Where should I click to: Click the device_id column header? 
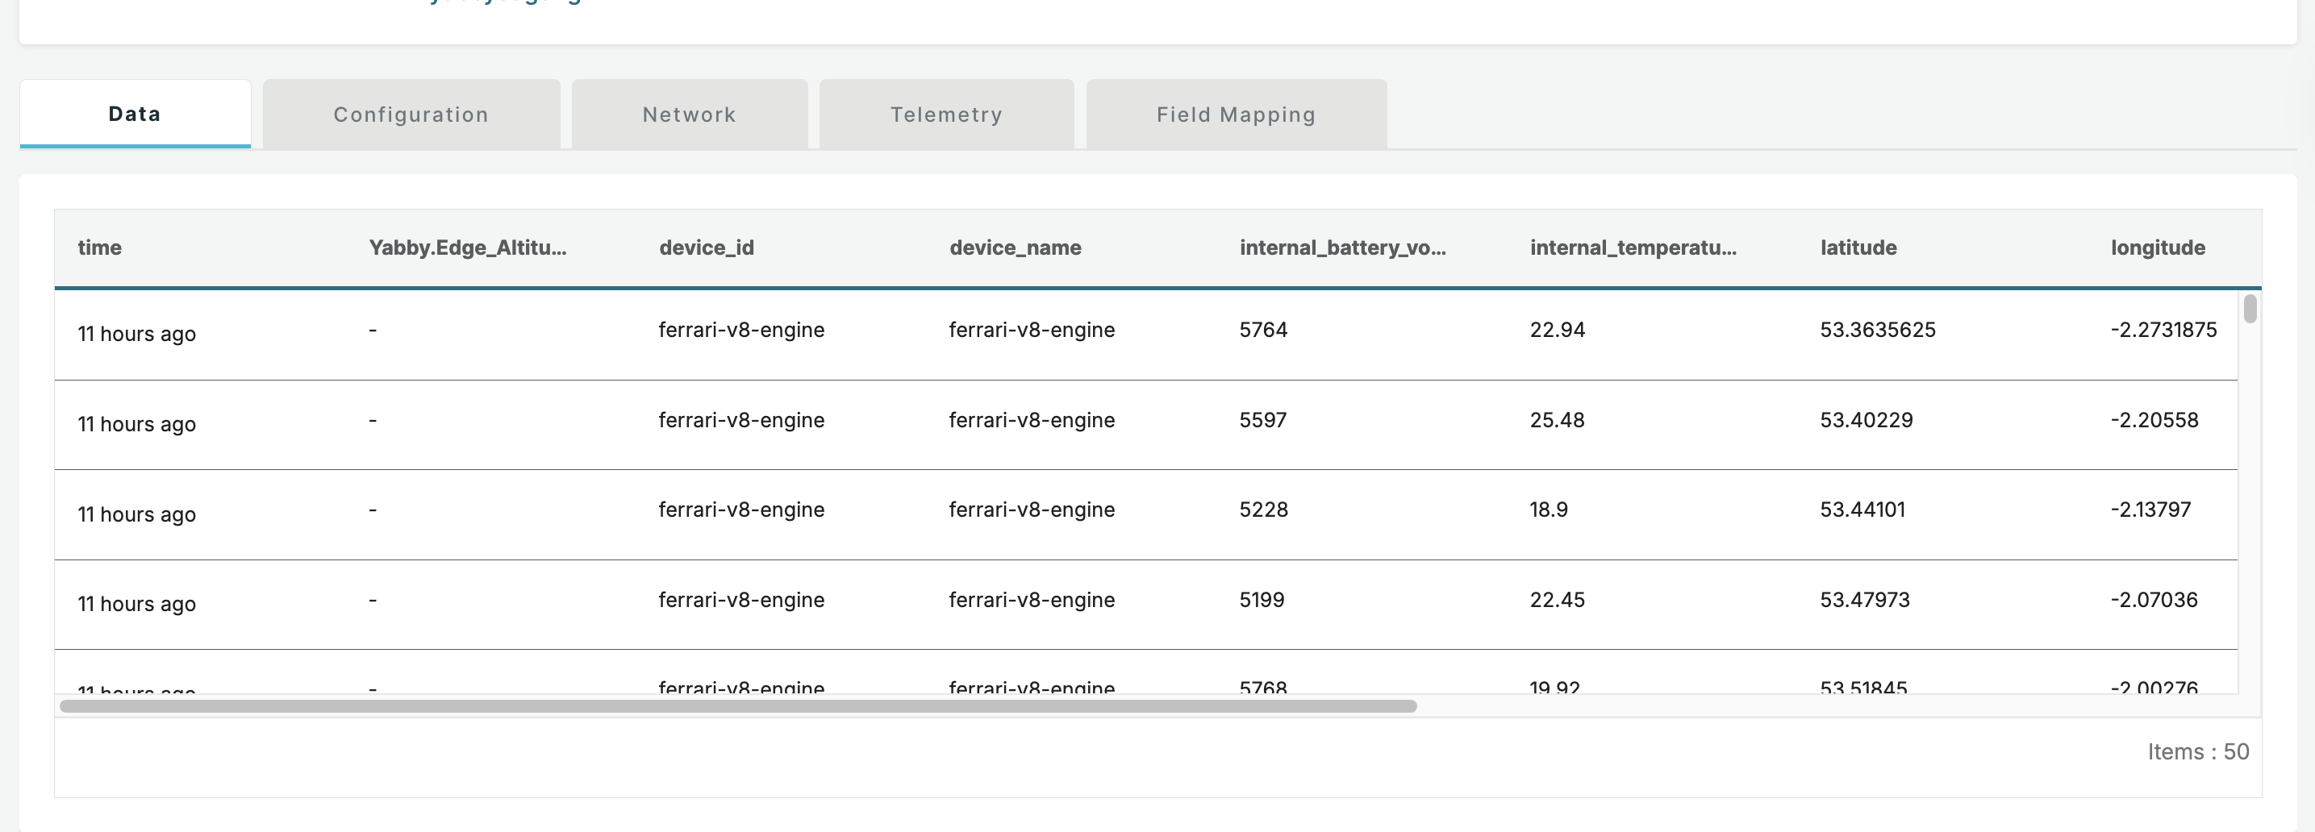click(x=707, y=248)
